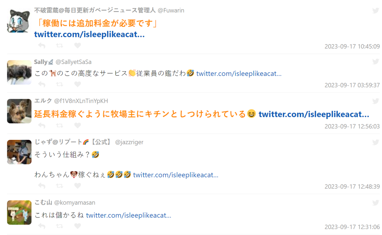Open the @SallyetSaSa profile handle

tap(74, 62)
